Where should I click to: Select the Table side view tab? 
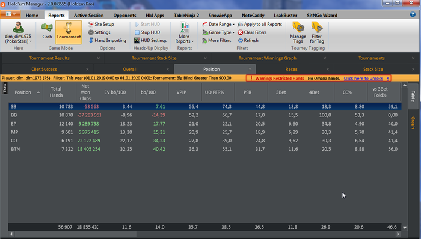413,96
